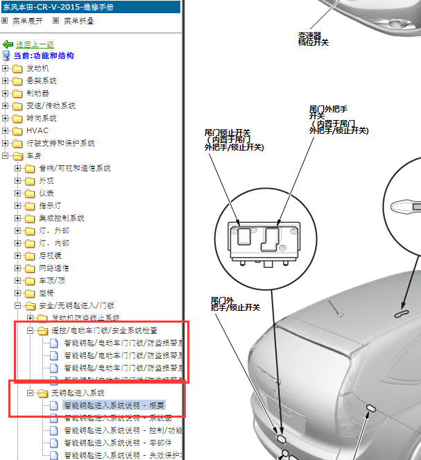
Task: Expand the 座椅 subfolder
Action: (x=17, y=293)
